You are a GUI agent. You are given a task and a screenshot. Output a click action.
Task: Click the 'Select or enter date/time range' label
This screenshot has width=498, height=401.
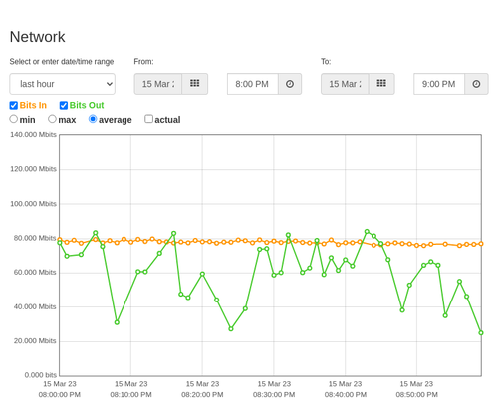click(62, 62)
